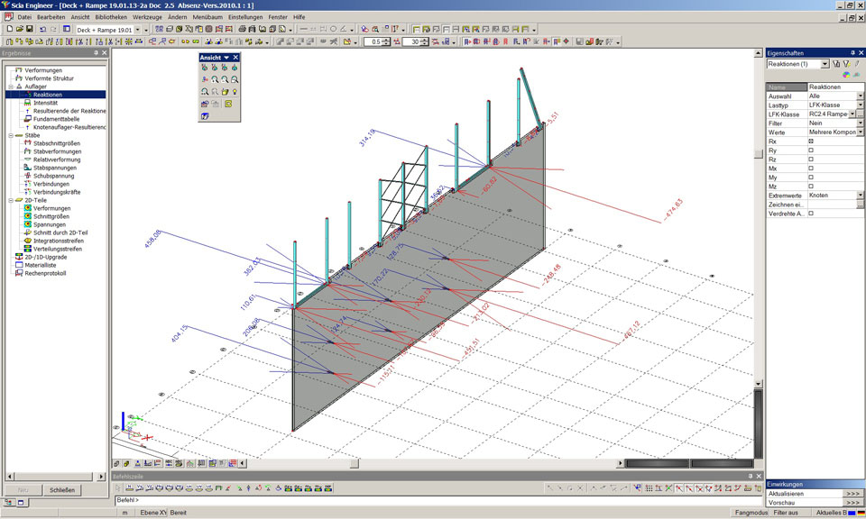The height and width of the screenshot is (519, 866).
Task: Open the Fundamenttabelle entry in the tree
Action: pos(56,119)
